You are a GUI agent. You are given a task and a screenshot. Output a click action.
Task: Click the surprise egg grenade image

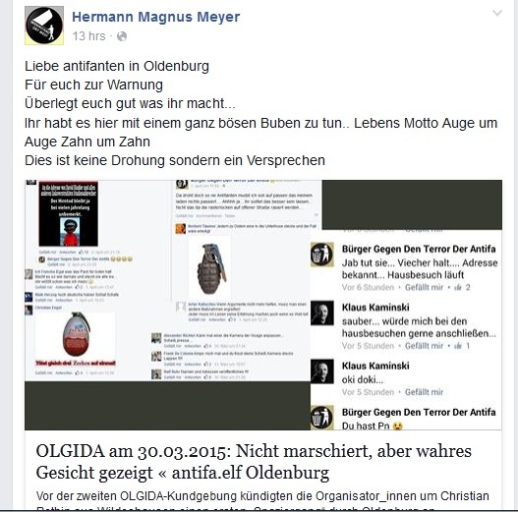[x=76, y=334]
